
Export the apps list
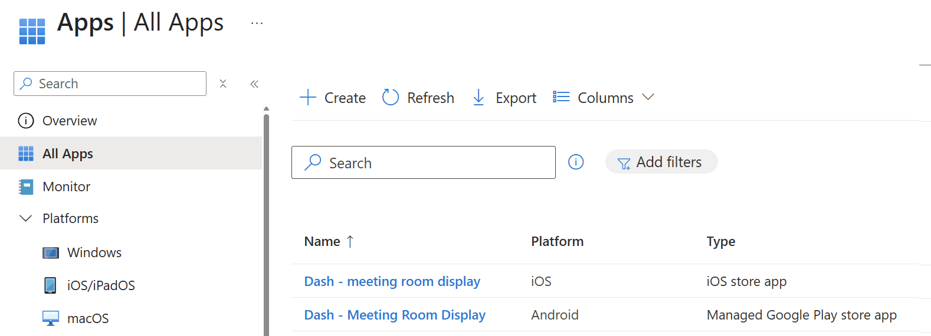coord(504,98)
